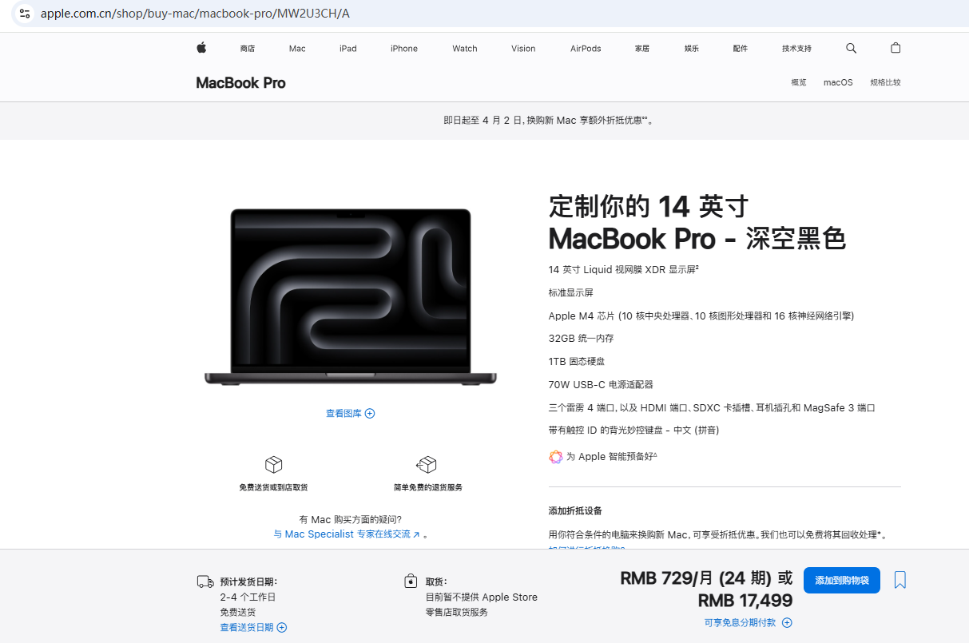Open the 可享免息分期付款 link
This screenshot has height=643, width=969.
(740, 623)
